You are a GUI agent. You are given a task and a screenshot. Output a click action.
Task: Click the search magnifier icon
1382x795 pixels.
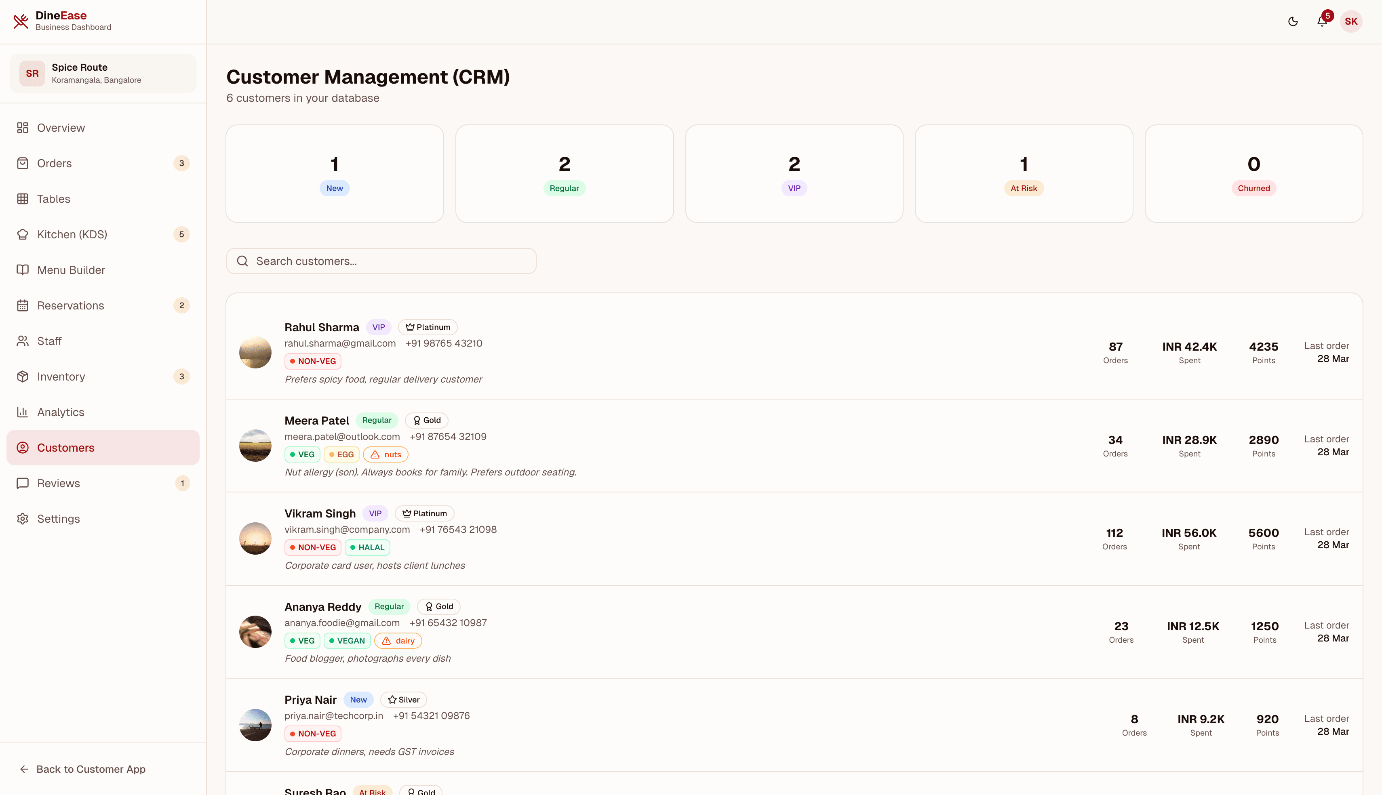point(242,261)
